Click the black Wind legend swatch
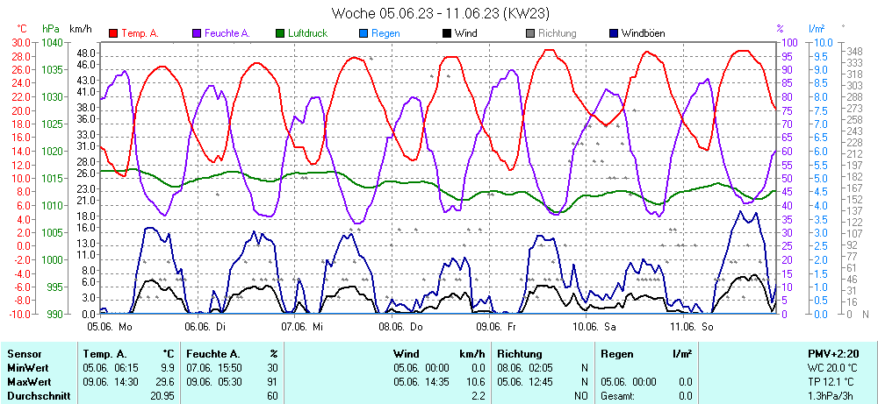 (447, 33)
